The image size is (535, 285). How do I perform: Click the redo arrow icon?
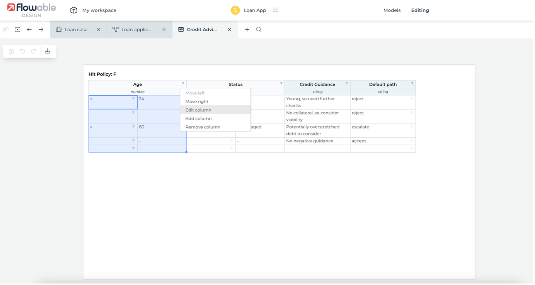(34, 51)
